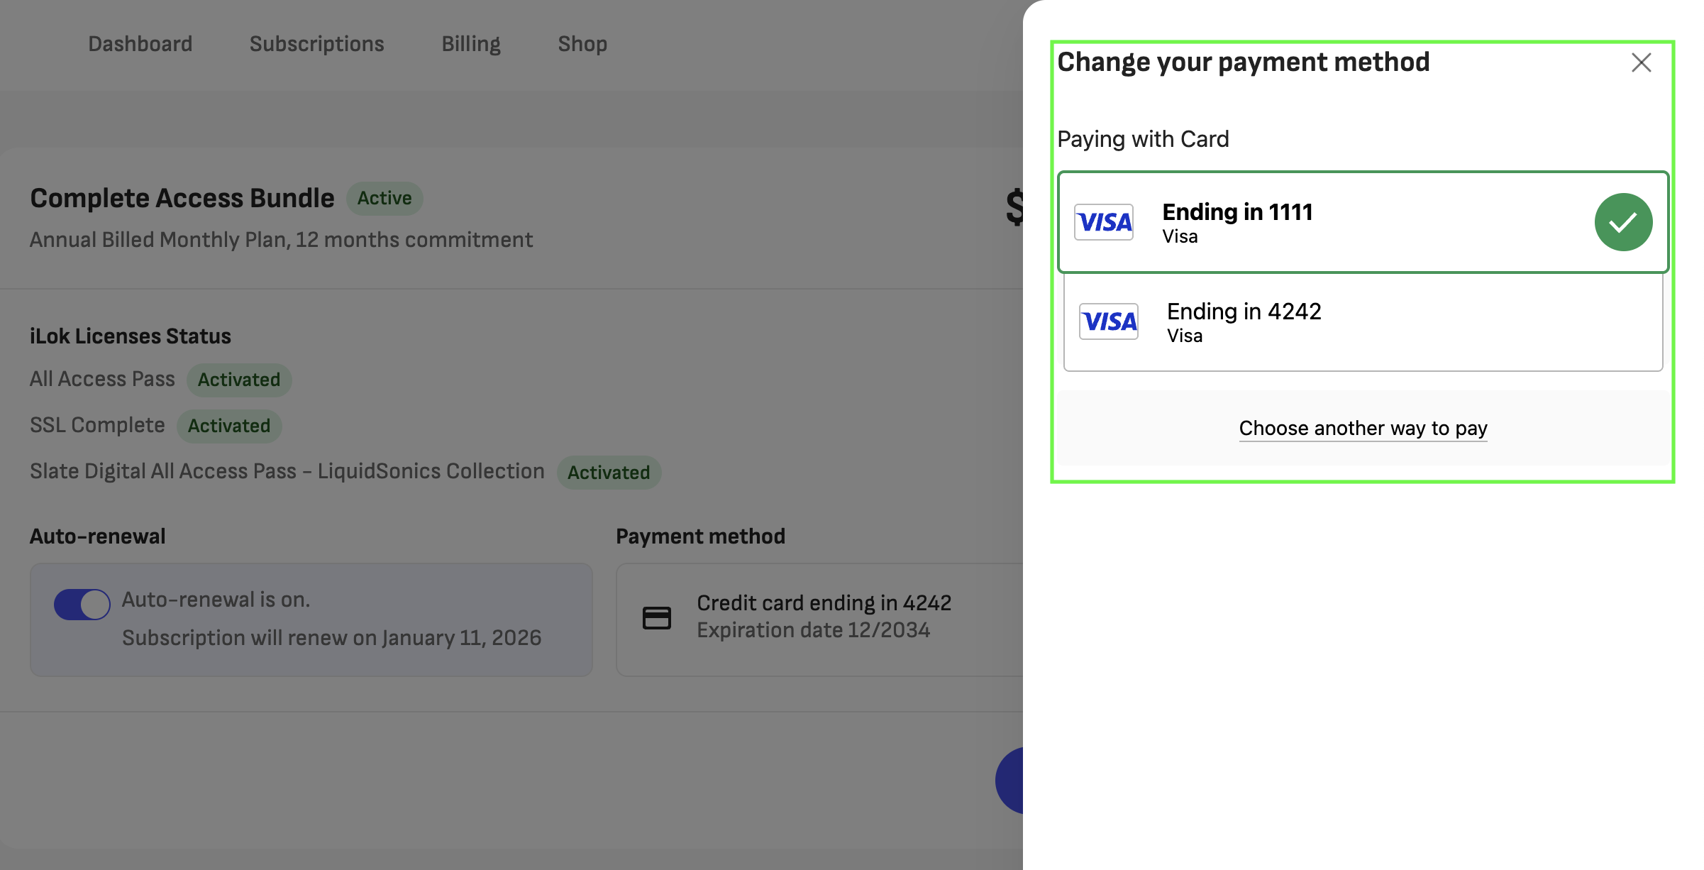Click the Visa logo for card 1111
The image size is (1704, 870).
[1104, 222]
